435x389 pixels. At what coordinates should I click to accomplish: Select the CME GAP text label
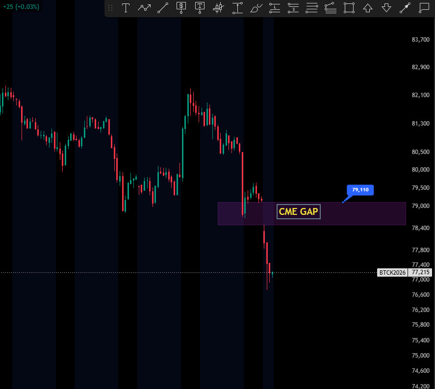[x=299, y=211]
